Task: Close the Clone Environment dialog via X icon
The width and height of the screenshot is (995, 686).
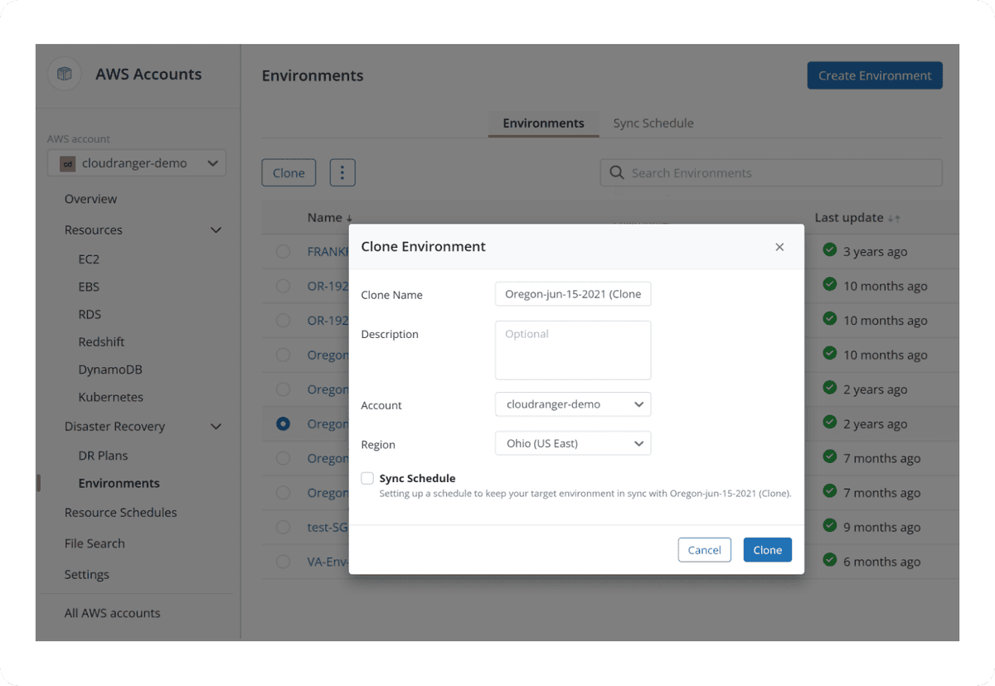Action: click(x=779, y=246)
